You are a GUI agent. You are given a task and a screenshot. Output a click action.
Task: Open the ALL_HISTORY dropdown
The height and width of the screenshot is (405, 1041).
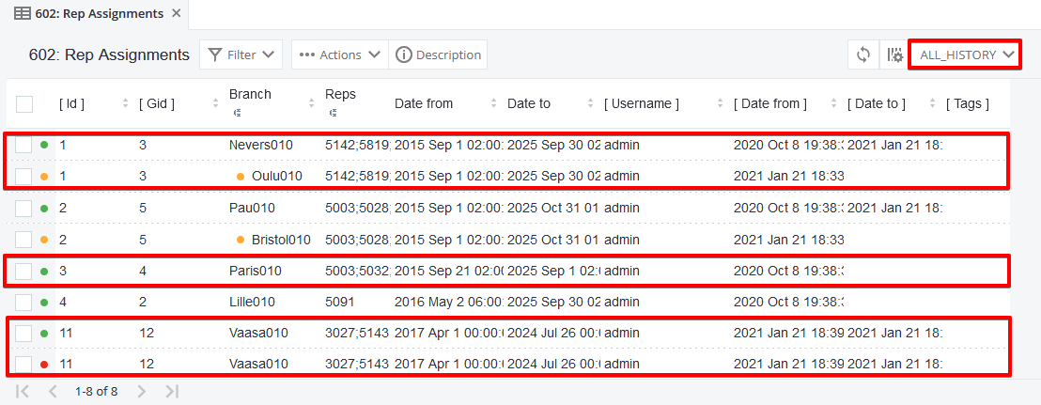pyautogui.click(x=966, y=55)
